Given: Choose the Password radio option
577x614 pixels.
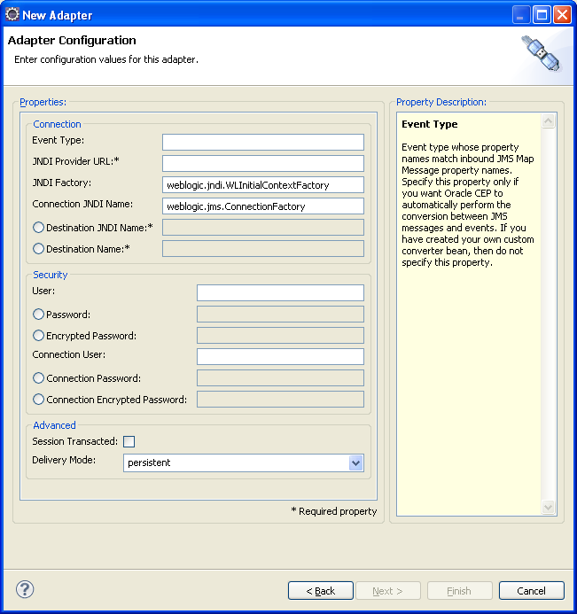Looking at the screenshot, I should (x=38, y=314).
